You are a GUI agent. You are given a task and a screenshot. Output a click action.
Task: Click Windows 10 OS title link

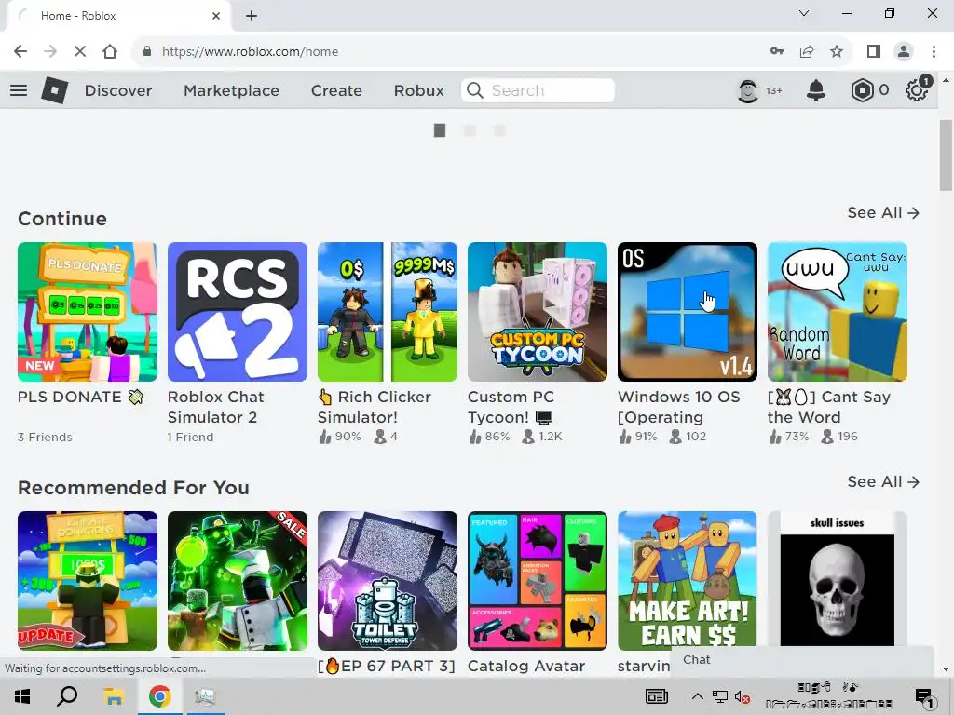(x=678, y=407)
